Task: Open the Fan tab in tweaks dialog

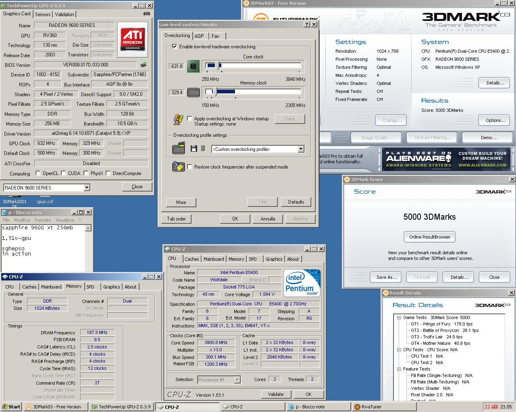Action: (x=215, y=36)
